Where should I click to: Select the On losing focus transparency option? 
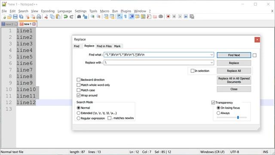[x=218, y=108]
